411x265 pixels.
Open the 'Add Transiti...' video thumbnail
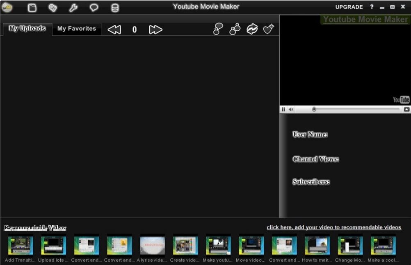[20, 245]
